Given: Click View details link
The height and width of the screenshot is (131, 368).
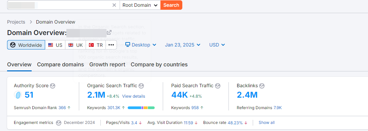Looking at the screenshot, I should pyautogui.click(x=133, y=96).
